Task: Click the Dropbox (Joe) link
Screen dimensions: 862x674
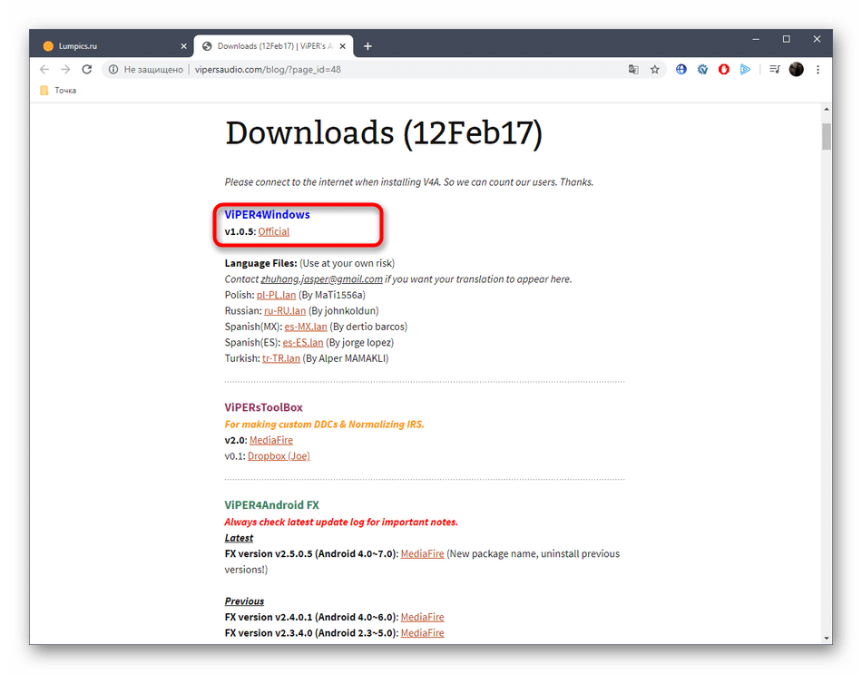Action: [279, 455]
